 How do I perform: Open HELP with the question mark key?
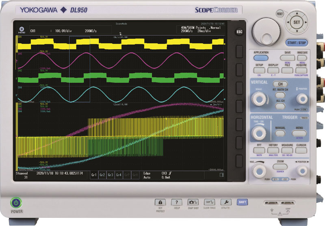177,202
